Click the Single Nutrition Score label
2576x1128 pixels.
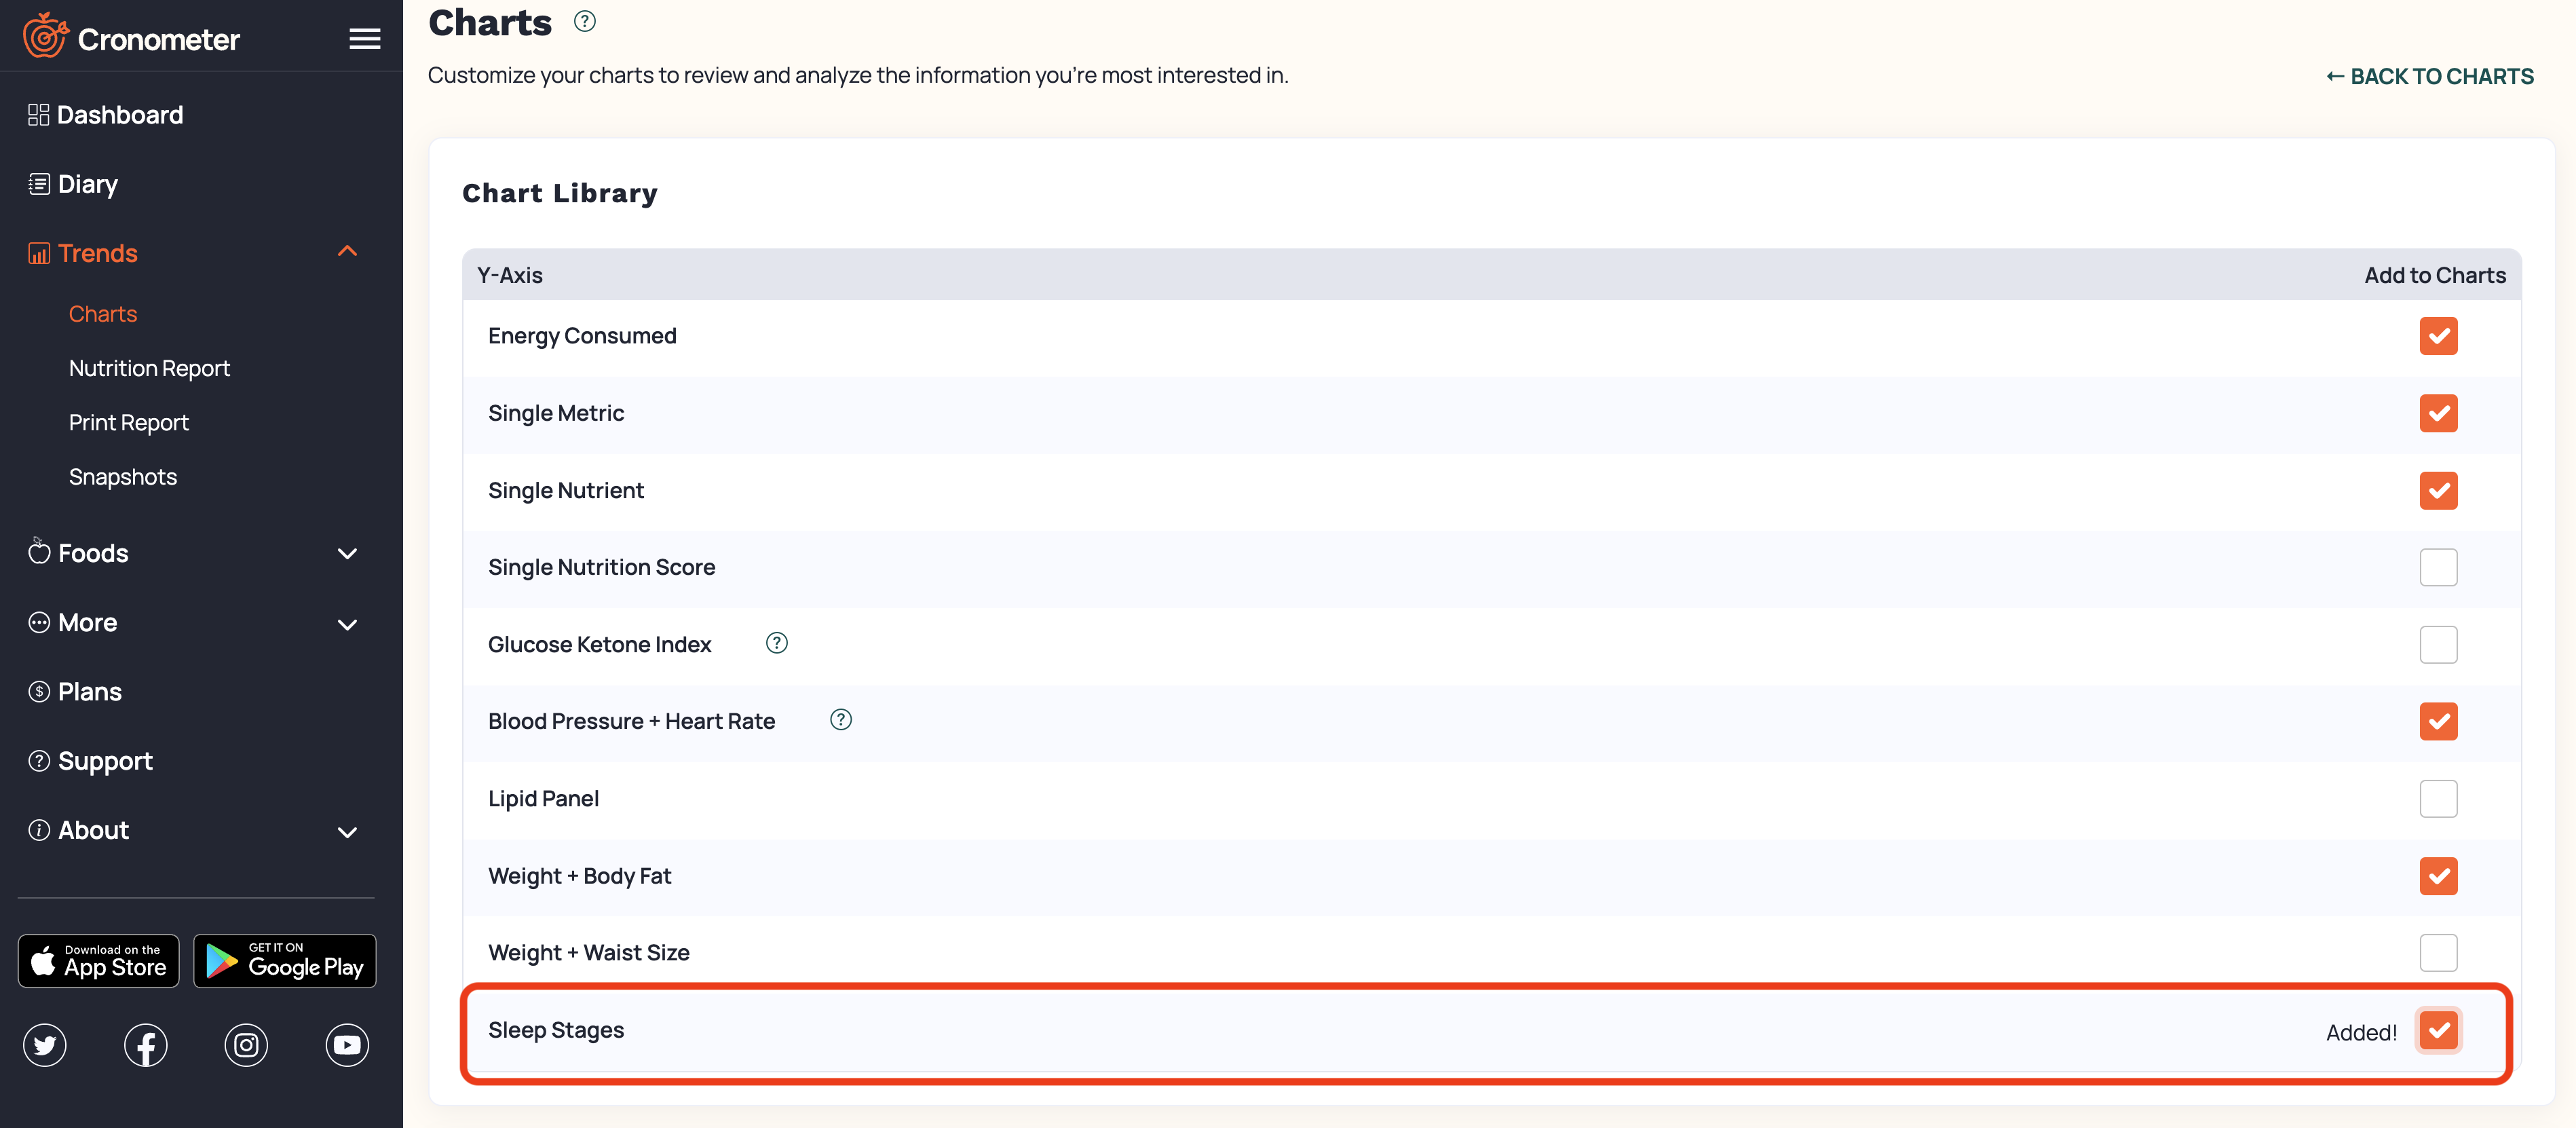601,567
